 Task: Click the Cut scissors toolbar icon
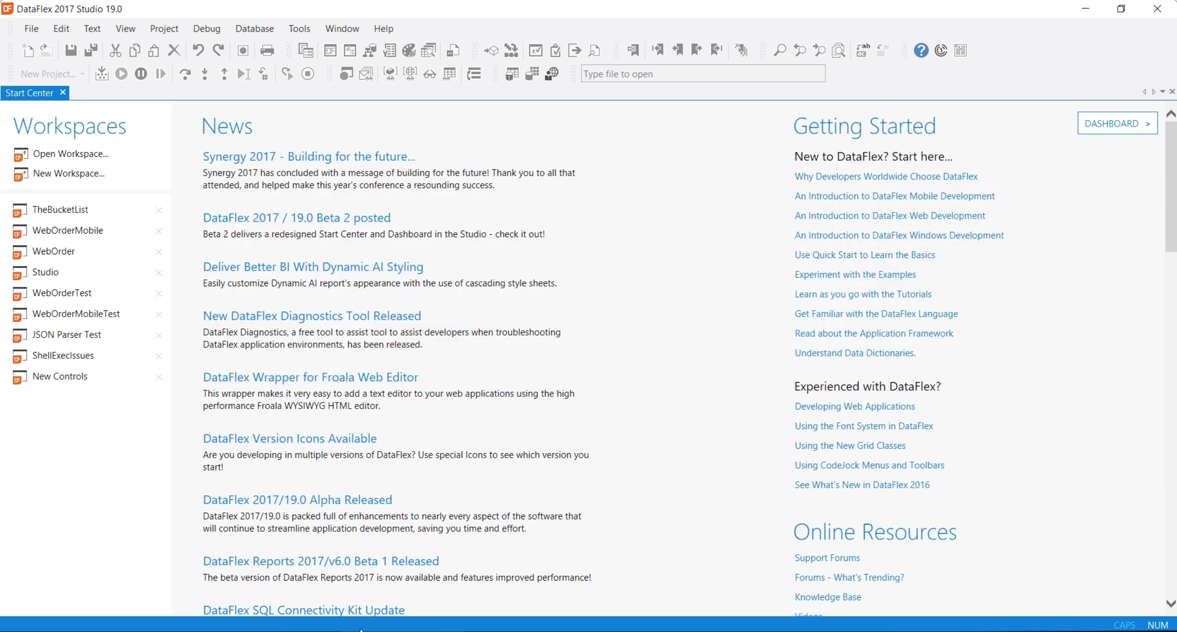115,50
